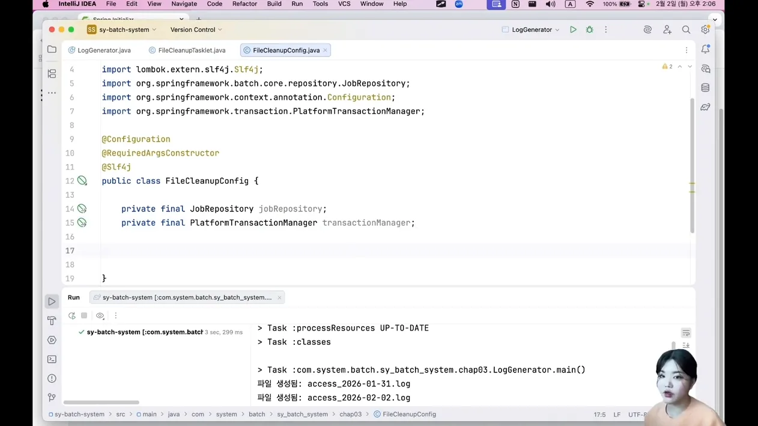Click the editor vertical scrollbar
Image resolution: width=758 pixels, height=426 pixels.
click(692, 165)
